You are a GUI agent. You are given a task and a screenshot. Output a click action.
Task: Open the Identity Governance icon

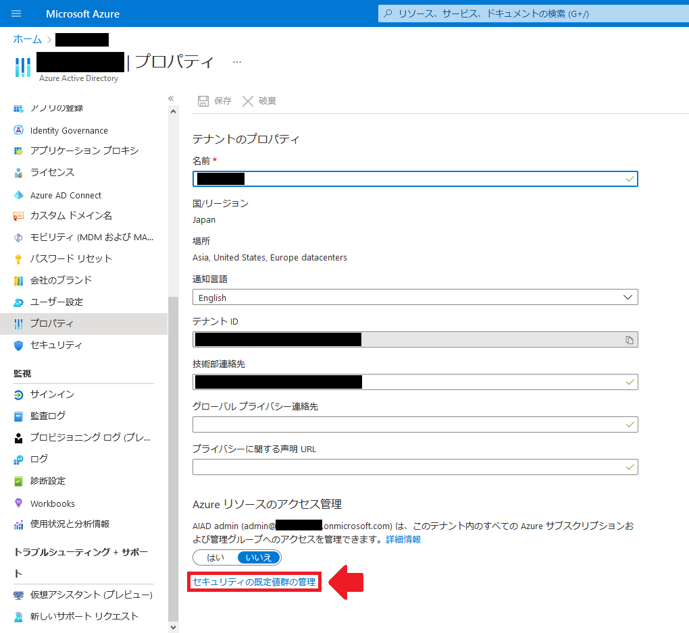pyautogui.click(x=18, y=130)
